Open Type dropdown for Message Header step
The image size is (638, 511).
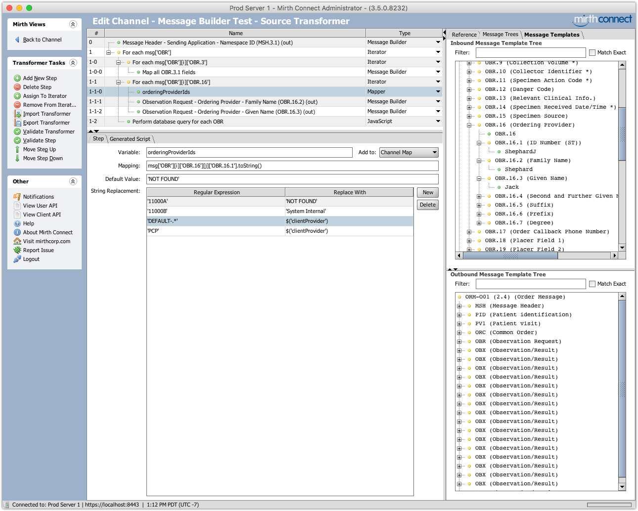(x=438, y=42)
